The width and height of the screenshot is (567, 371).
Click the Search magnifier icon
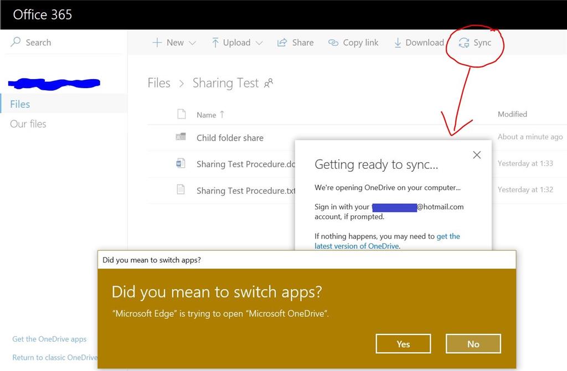click(16, 42)
